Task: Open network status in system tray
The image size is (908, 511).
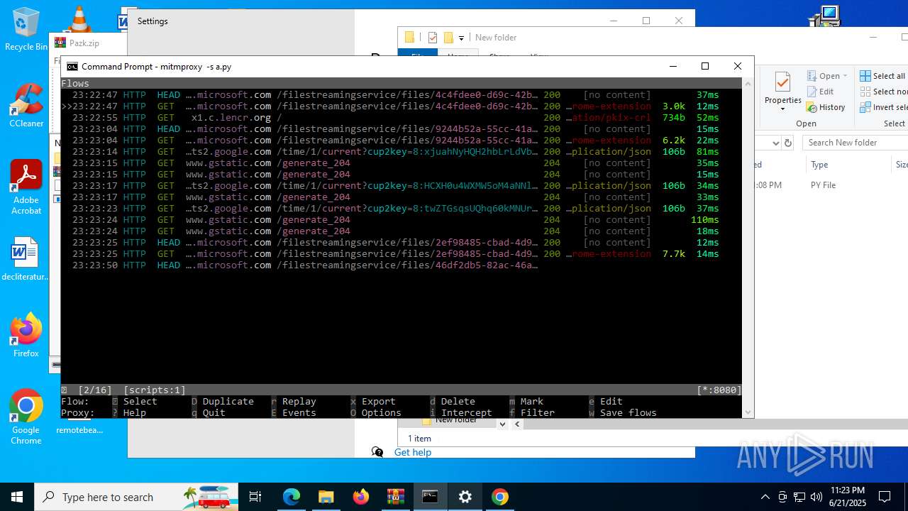Action: [x=799, y=497]
